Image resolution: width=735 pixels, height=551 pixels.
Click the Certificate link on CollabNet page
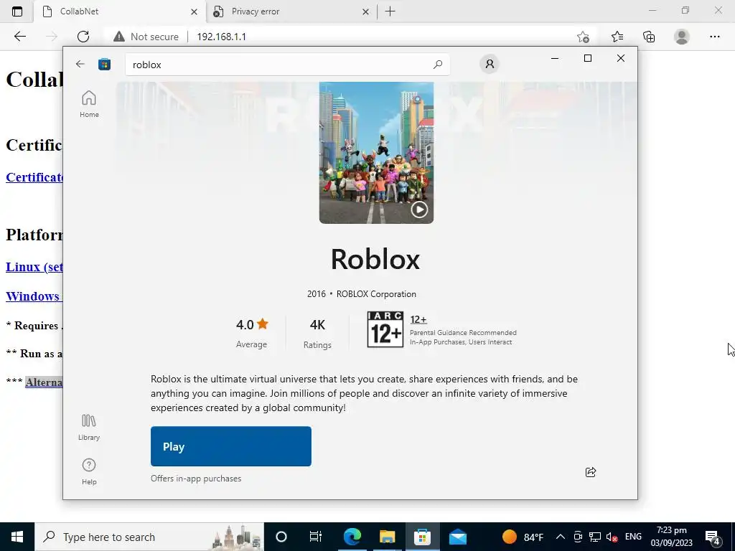(x=34, y=178)
